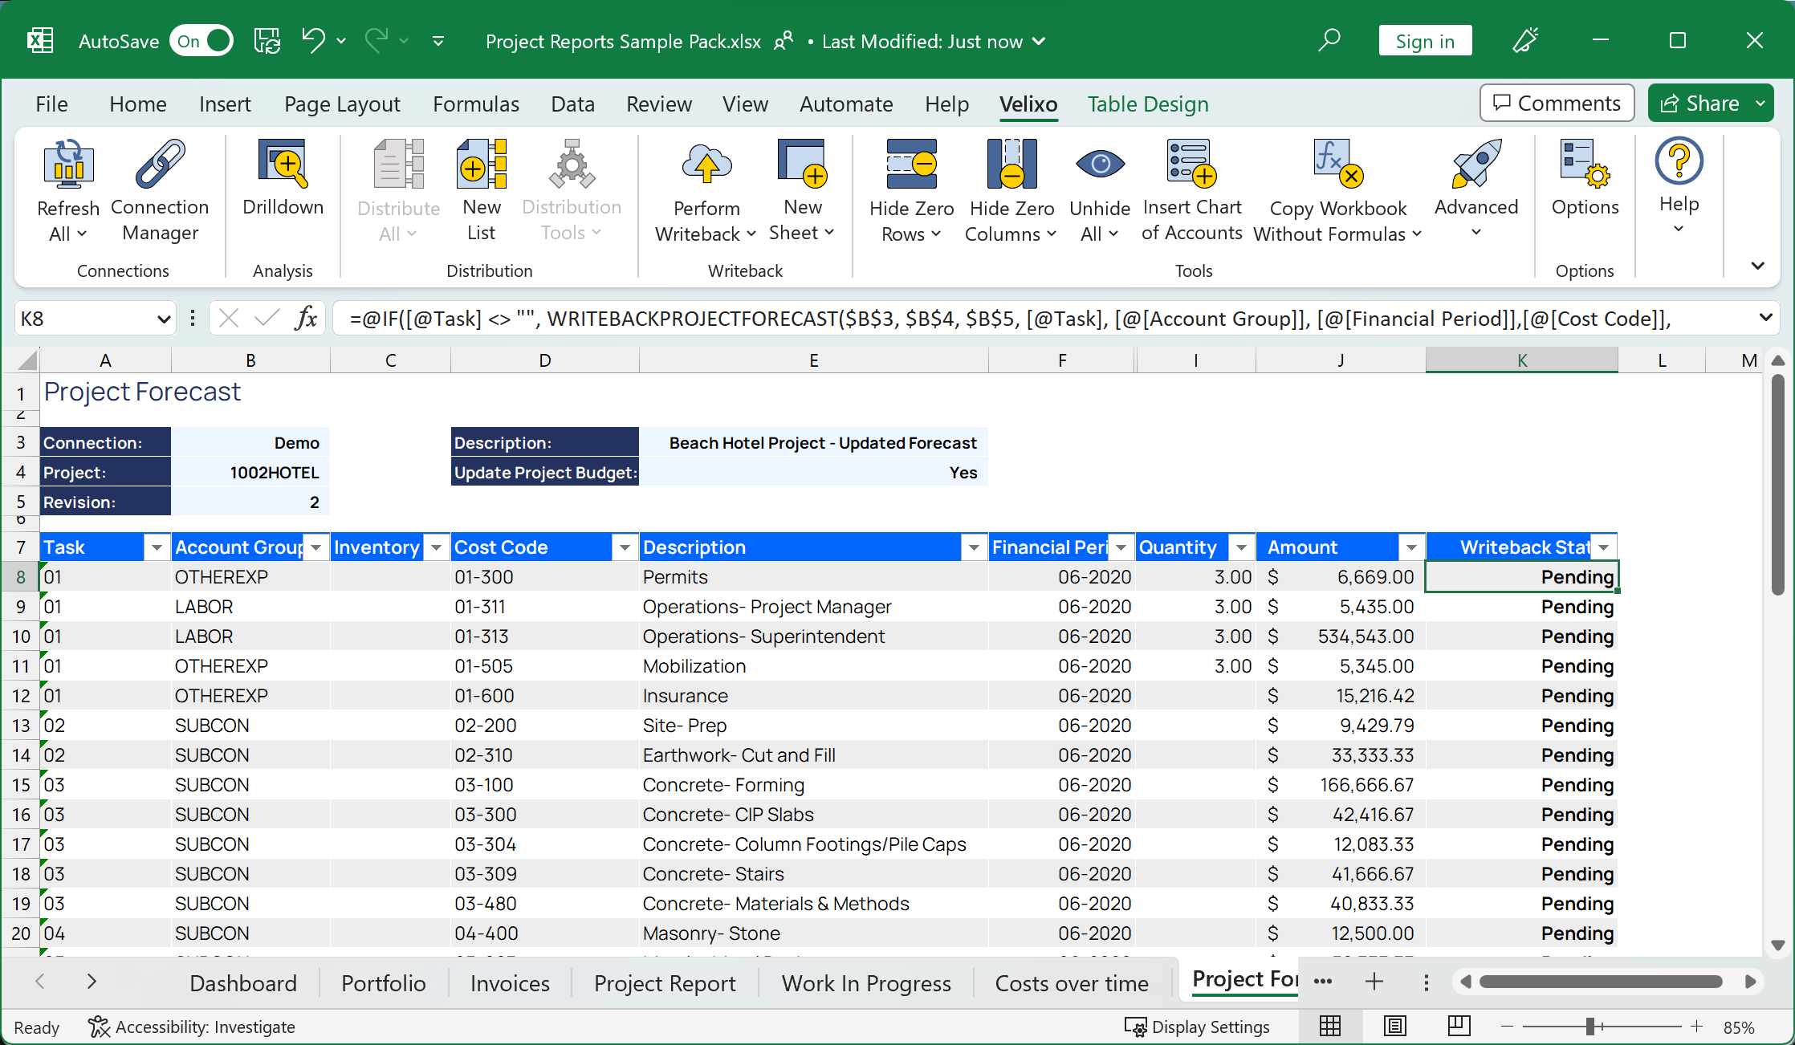Open the Comments pane button

point(1557,104)
